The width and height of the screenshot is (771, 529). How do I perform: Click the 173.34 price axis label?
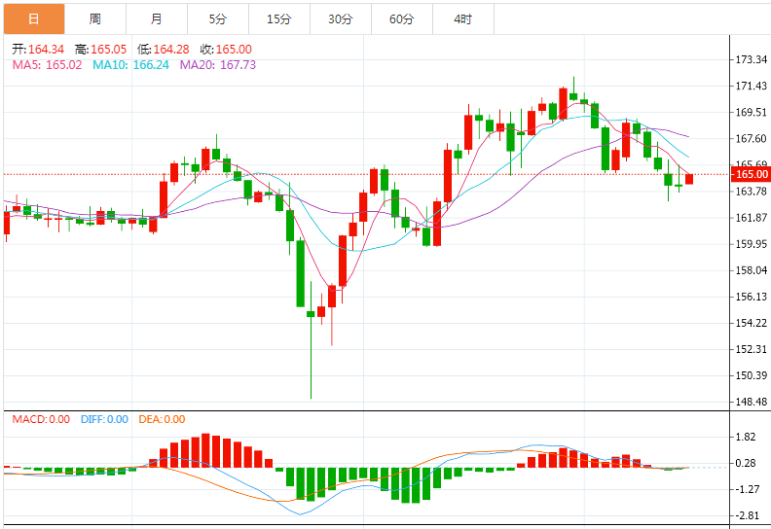tap(751, 60)
